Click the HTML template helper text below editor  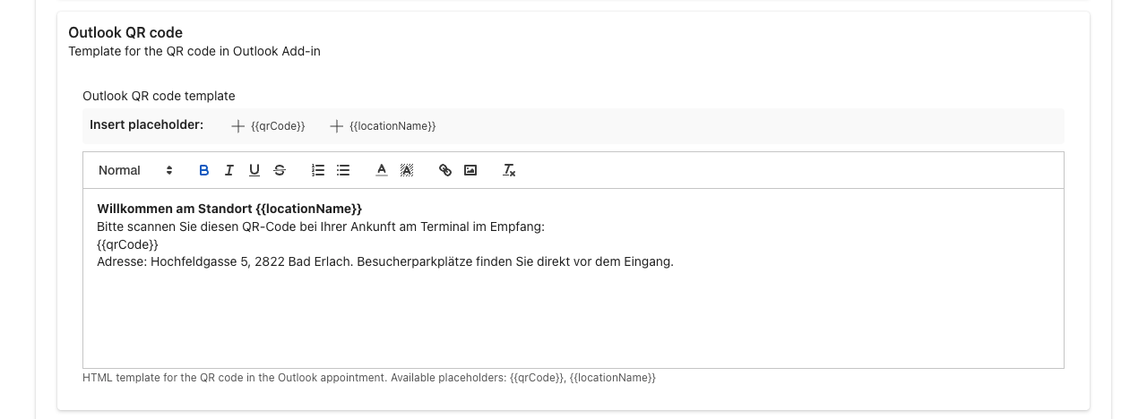(369, 378)
